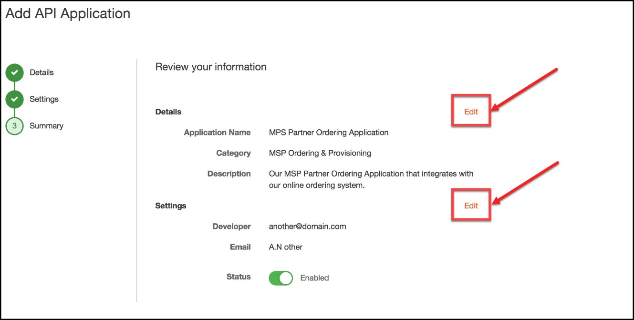Select the developer email another@domain.com

[x=307, y=226]
